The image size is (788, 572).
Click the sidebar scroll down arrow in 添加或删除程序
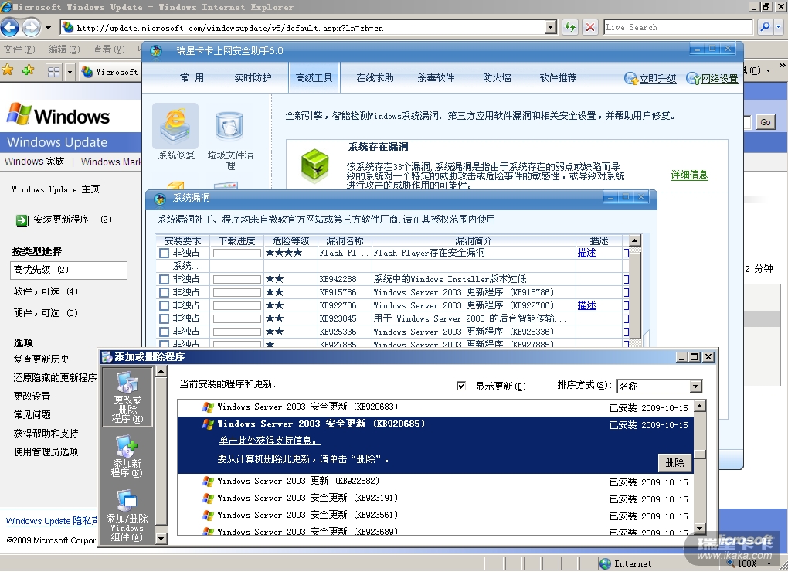[161, 539]
